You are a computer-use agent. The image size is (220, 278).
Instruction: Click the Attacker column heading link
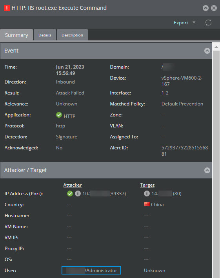[73, 185]
